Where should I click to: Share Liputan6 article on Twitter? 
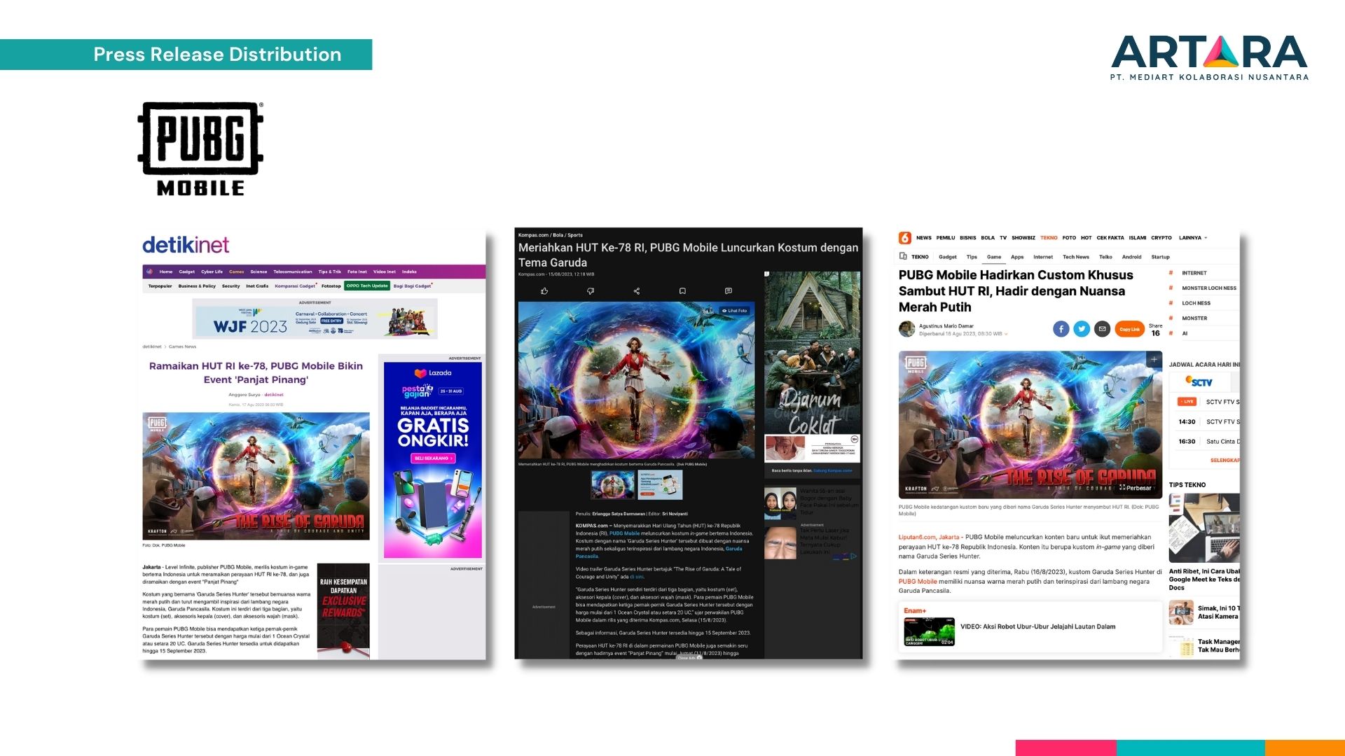click(1082, 329)
